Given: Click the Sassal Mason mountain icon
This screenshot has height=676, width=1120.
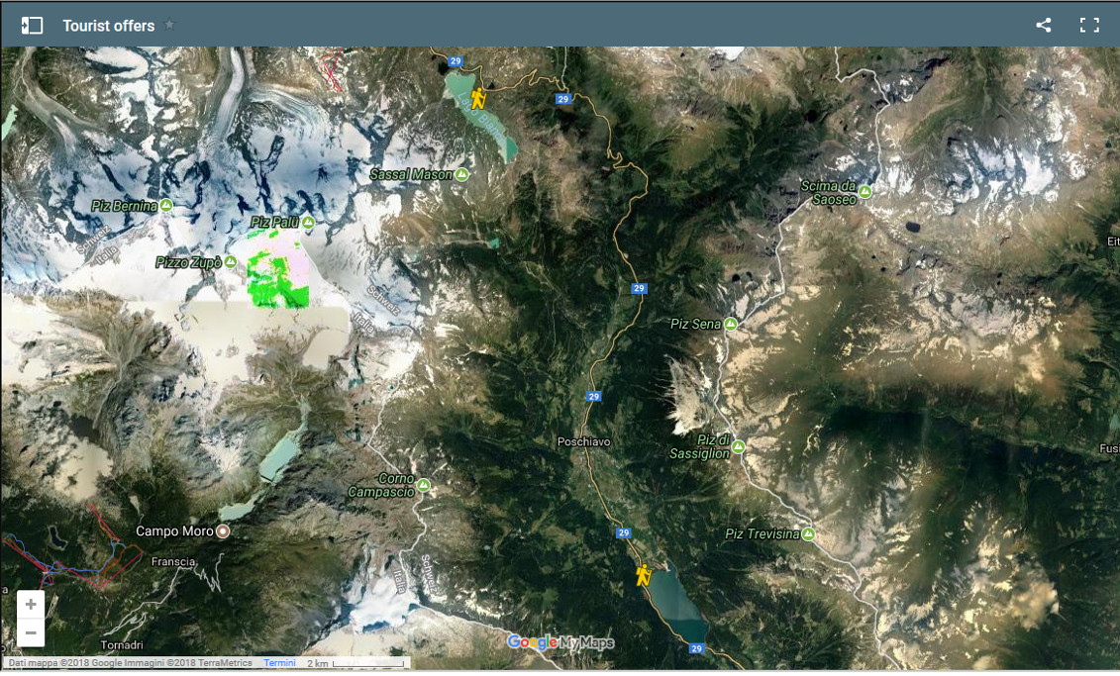Looking at the screenshot, I should pos(461,174).
